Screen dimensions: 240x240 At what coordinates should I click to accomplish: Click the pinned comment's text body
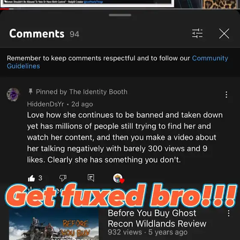[x=125, y=137]
